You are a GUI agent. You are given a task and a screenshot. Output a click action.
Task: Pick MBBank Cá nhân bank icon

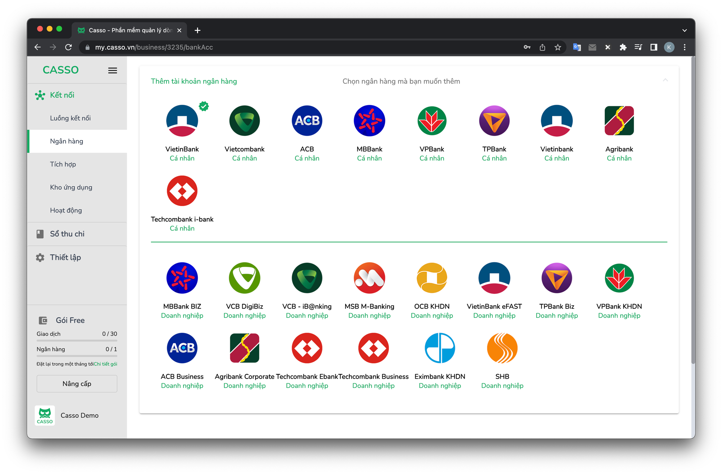pos(369,121)
